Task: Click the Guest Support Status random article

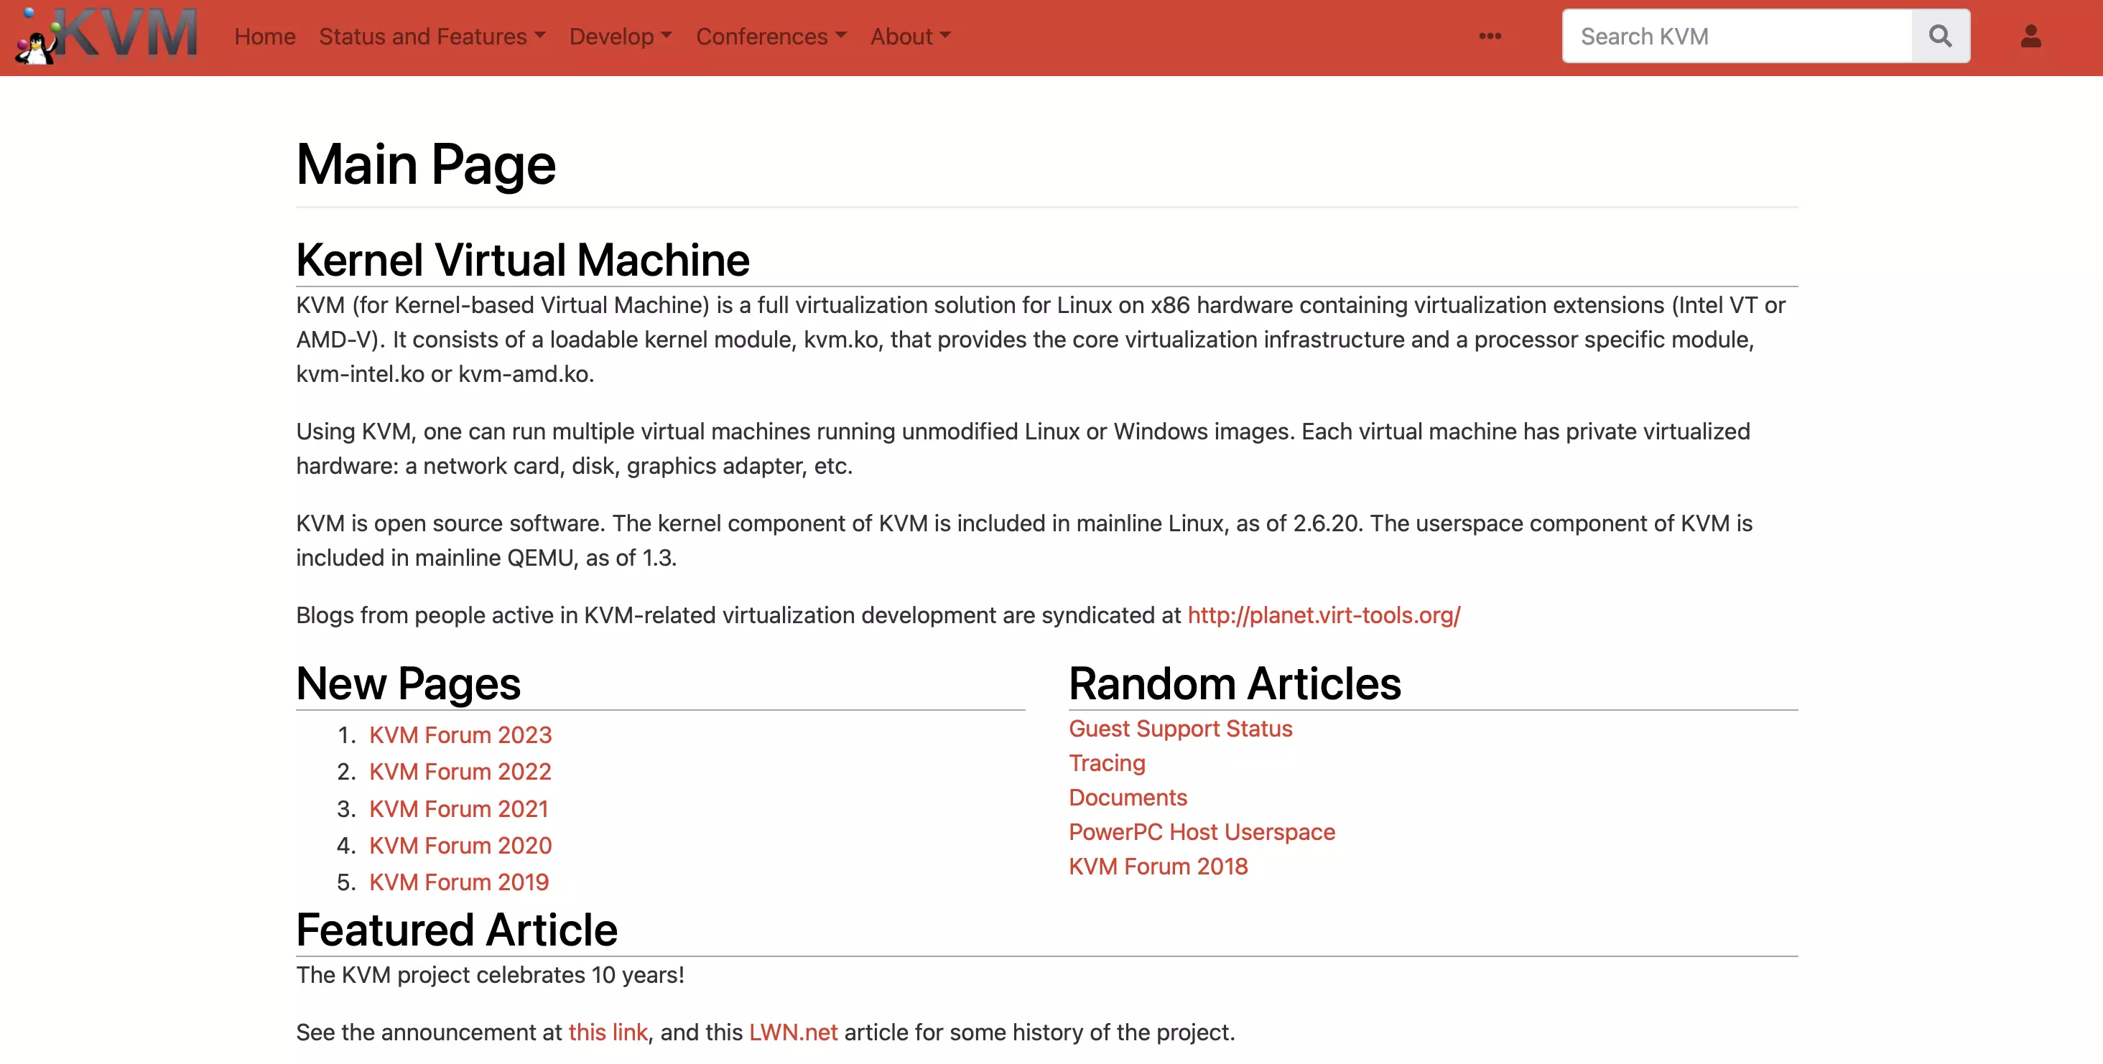Action: [1180, 729]
